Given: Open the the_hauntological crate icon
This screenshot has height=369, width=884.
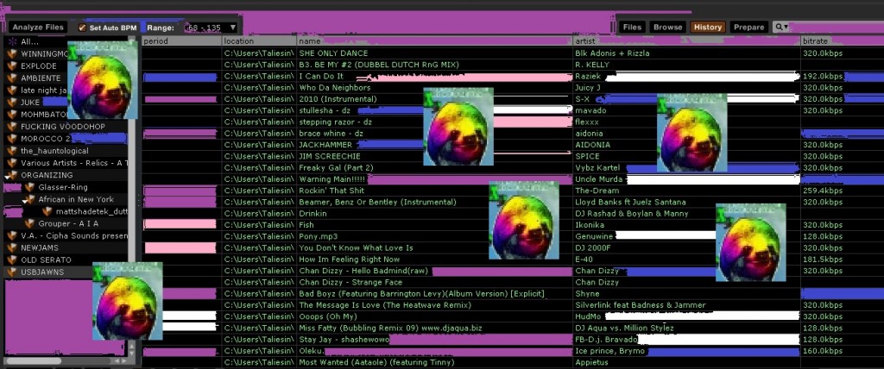Looking at the screenshot, I should 12,151.
